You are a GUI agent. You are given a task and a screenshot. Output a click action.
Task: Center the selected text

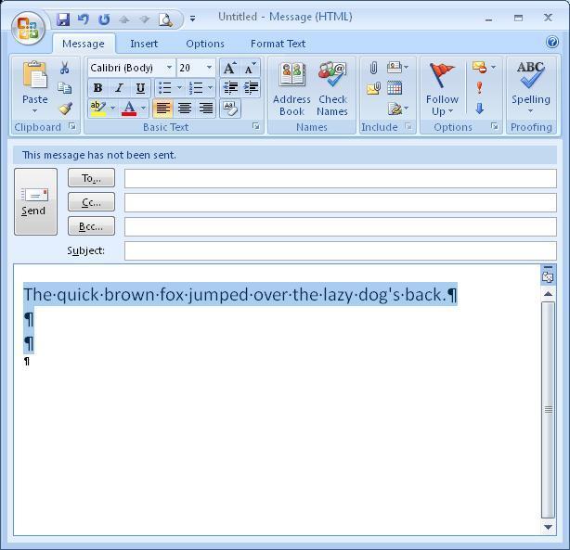click(185, 109)
